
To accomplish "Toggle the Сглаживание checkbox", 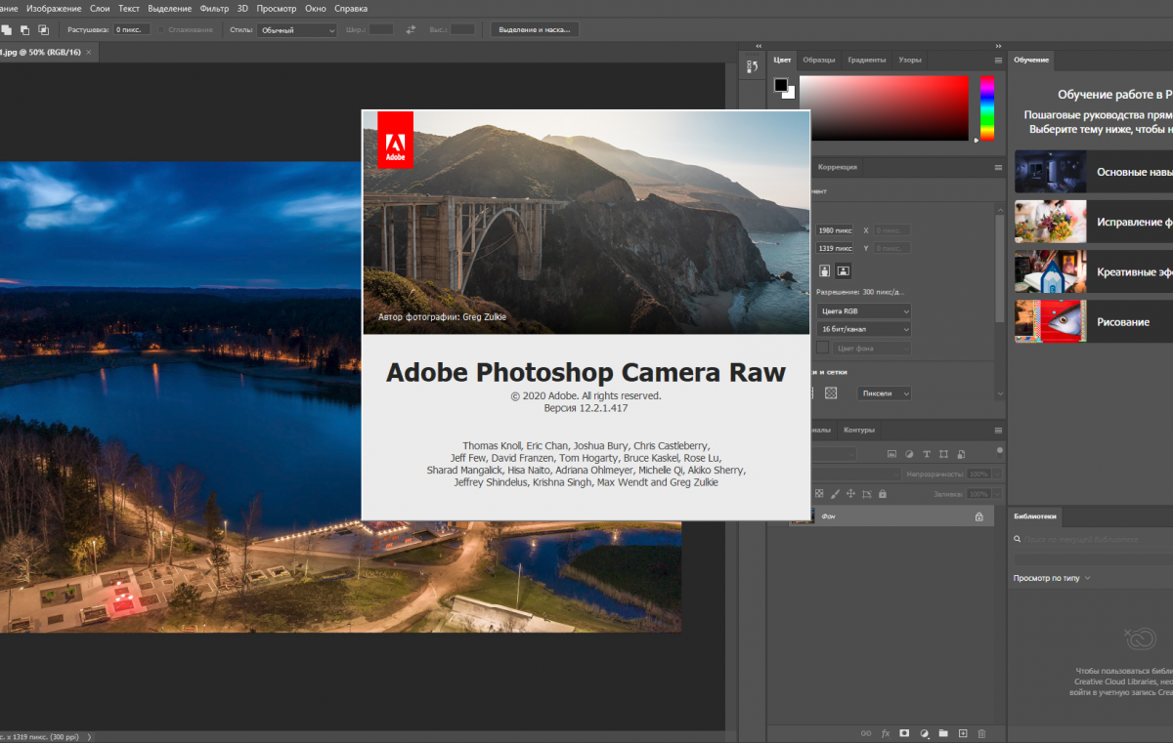I will [161, 30].
